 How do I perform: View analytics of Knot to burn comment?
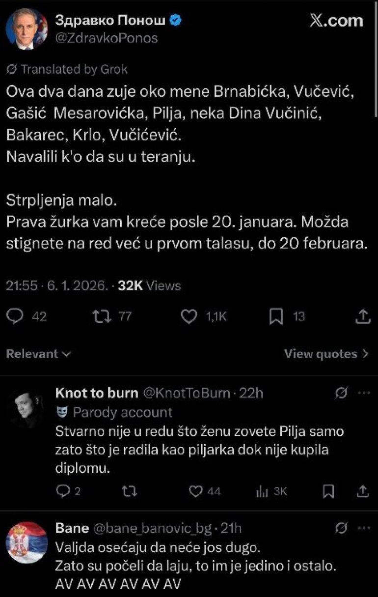coord(261,491)
